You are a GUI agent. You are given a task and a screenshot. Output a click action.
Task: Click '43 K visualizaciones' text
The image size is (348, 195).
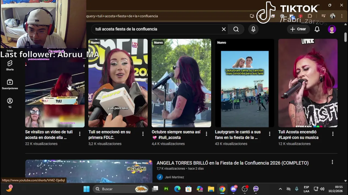click(x=231, y=144)
